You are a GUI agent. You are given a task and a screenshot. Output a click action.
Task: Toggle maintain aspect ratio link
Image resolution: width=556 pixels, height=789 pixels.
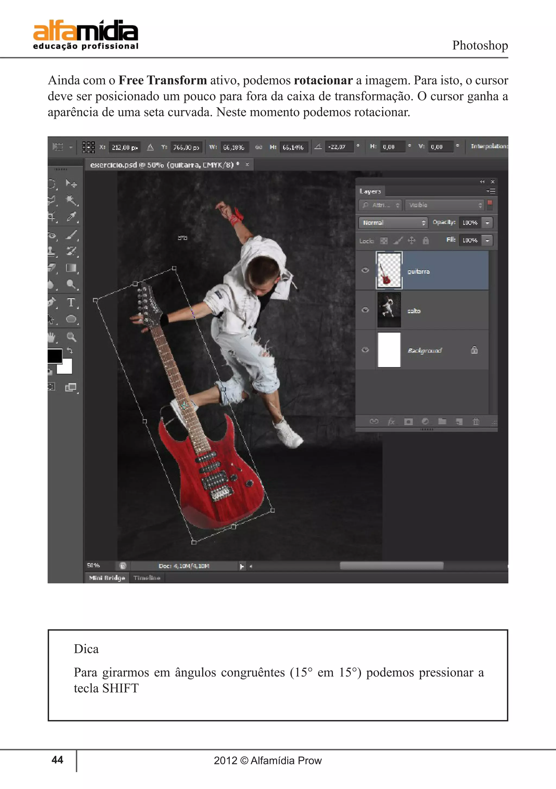click(x=259, y=147)
